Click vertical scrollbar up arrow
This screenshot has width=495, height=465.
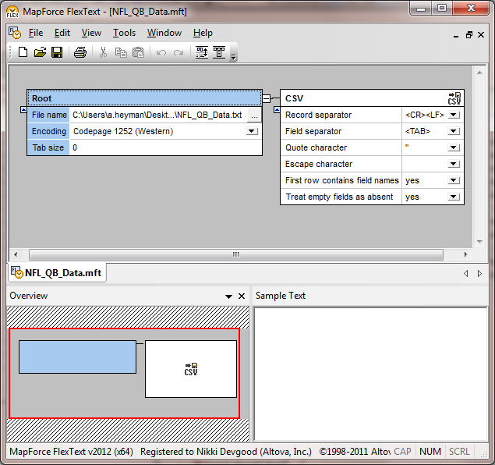[x=479, y=73]
